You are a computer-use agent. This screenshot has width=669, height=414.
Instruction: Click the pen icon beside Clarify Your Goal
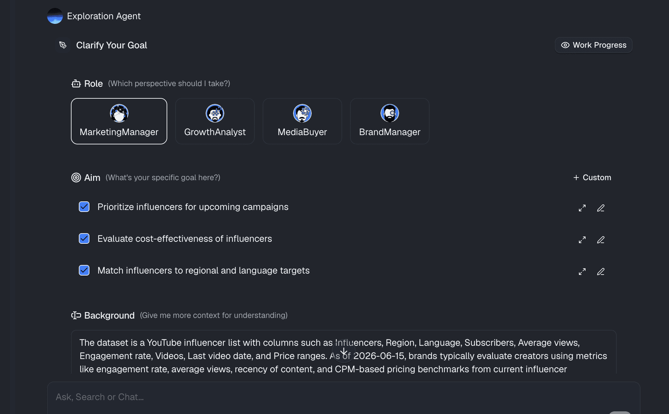pos(63,45)
